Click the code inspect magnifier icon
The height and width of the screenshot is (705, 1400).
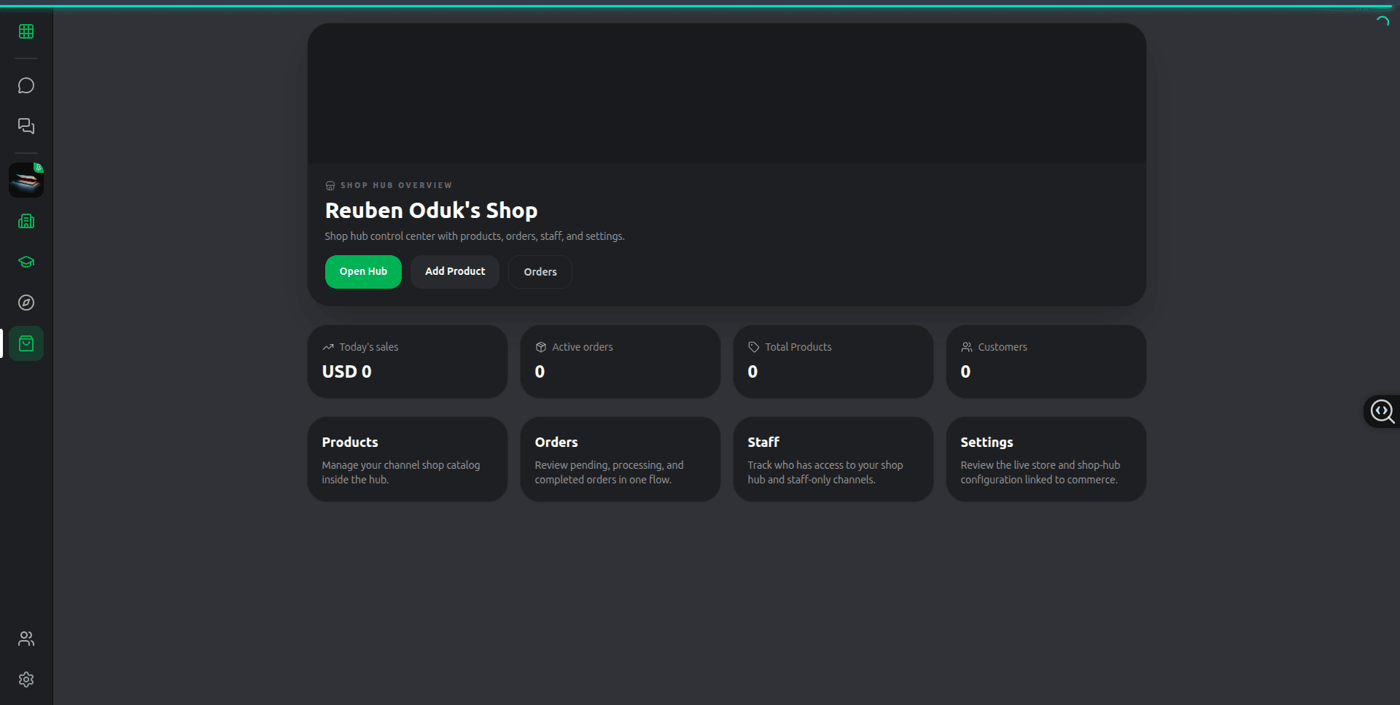(1382, 411)
